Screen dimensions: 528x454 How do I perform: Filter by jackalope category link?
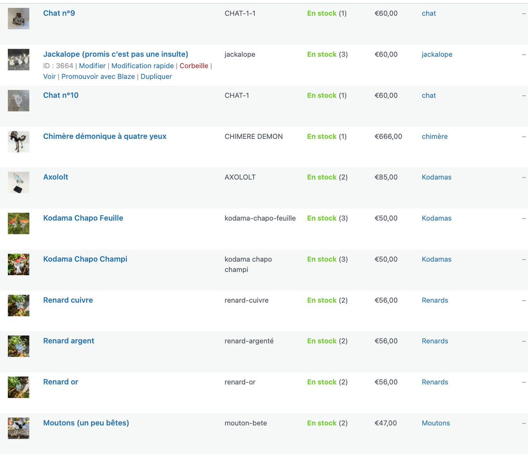pyautogui.click(x=437, y=54)
